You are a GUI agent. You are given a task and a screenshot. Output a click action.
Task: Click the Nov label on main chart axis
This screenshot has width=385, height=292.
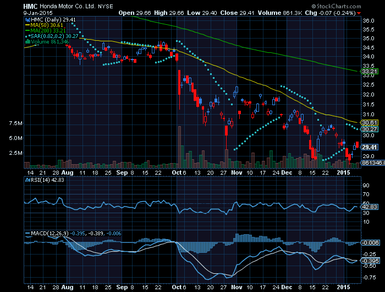pyautogui.click(x=237, y=172)
